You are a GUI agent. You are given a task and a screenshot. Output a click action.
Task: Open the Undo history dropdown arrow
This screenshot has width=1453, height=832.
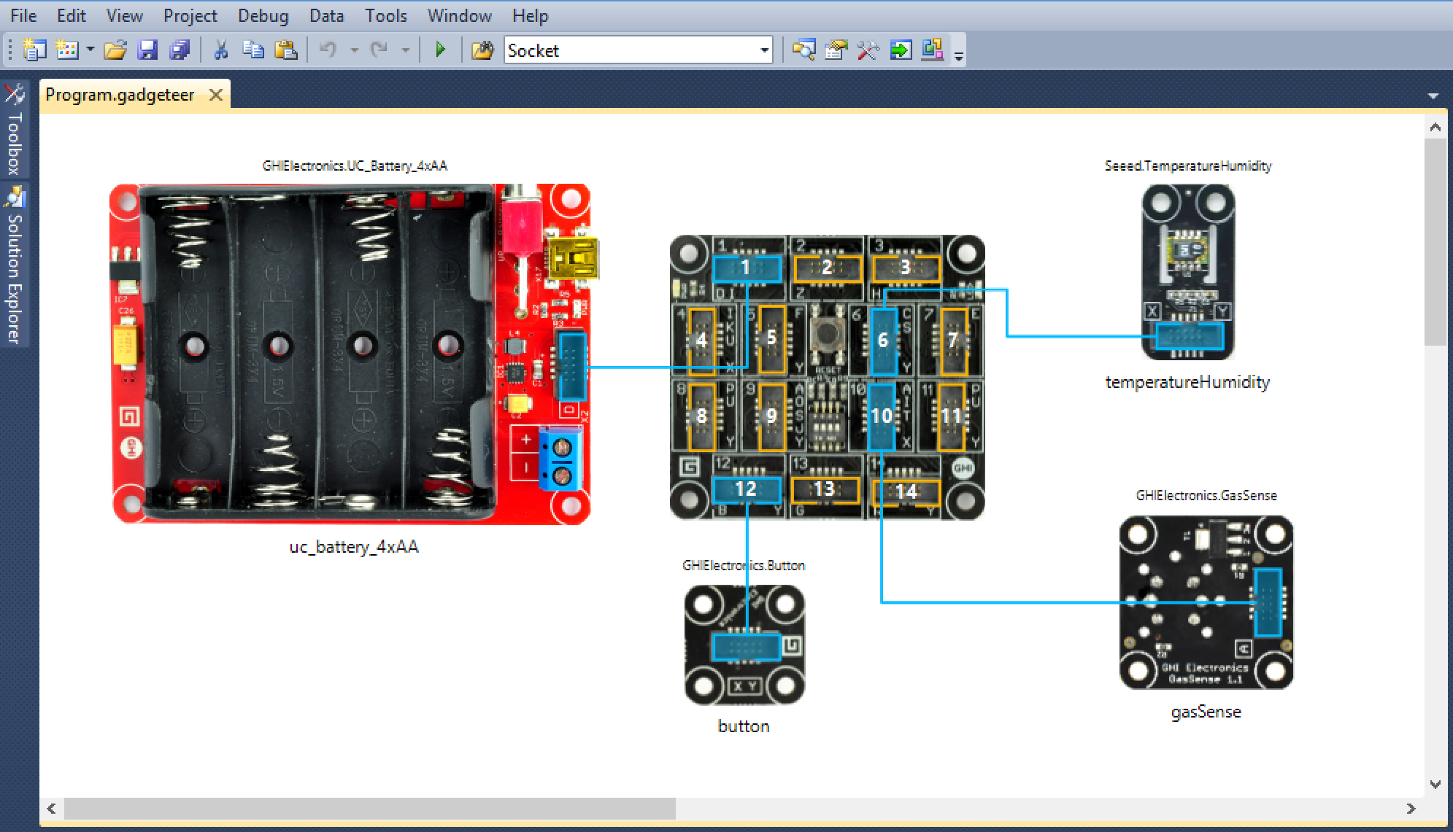click(x=354, y=50)
